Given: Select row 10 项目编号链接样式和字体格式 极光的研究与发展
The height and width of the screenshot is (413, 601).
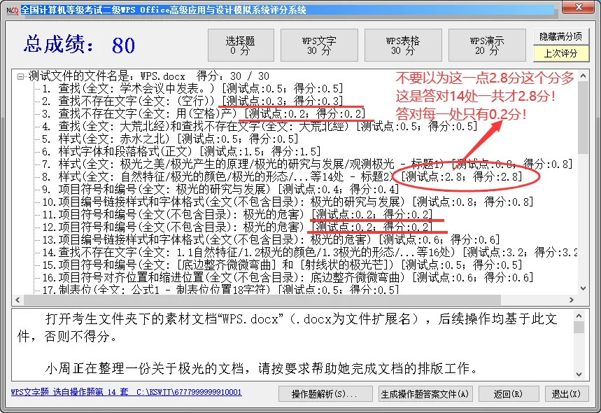Looking at the screenshot, I should tap(288, 202).
